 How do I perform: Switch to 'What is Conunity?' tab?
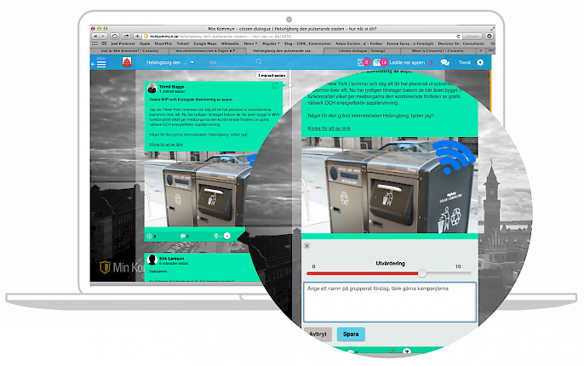[x=438, y=50]
